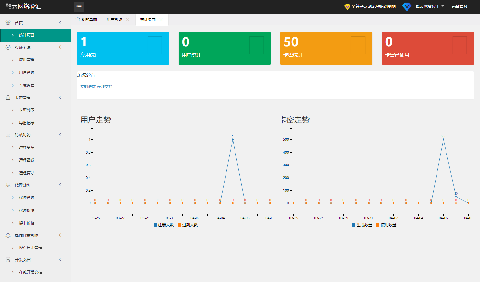Screen dimensions: 480x282
Task: Click the 防破功能 shield sidebar icon
Action: (8, 135)
